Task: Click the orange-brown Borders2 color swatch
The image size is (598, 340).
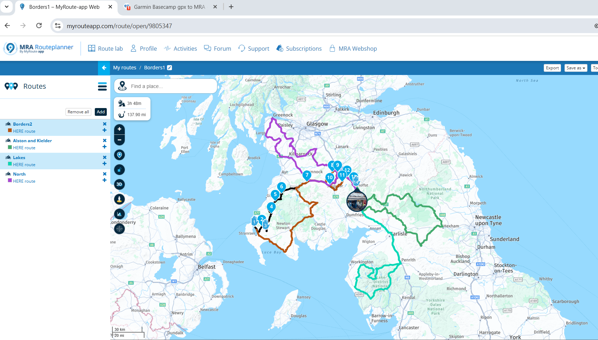Action: pos(10,131)
